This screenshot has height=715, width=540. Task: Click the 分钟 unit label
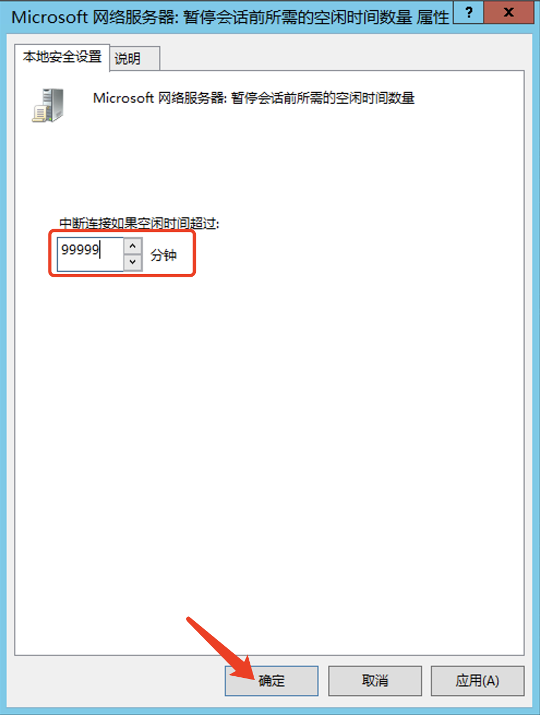pos(164,255)
